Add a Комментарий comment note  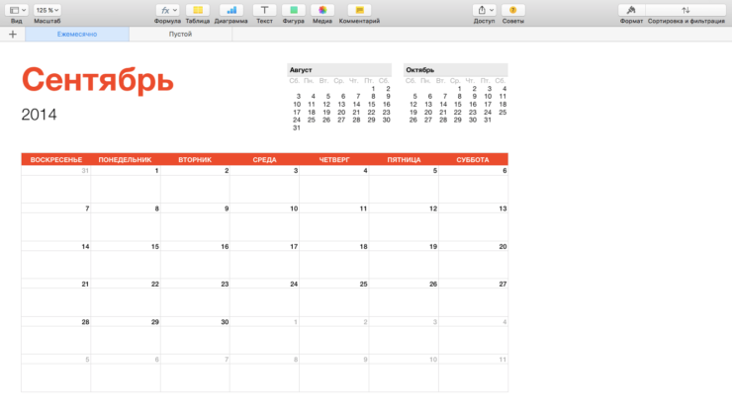[x=359, y=10]
